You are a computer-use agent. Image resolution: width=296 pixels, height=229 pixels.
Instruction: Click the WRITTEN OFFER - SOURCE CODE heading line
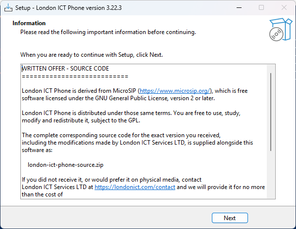click(65, 69)
